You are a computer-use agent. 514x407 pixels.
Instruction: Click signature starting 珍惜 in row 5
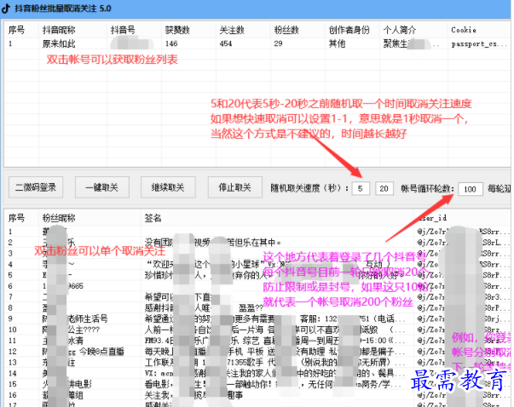(x=274, y=275)
